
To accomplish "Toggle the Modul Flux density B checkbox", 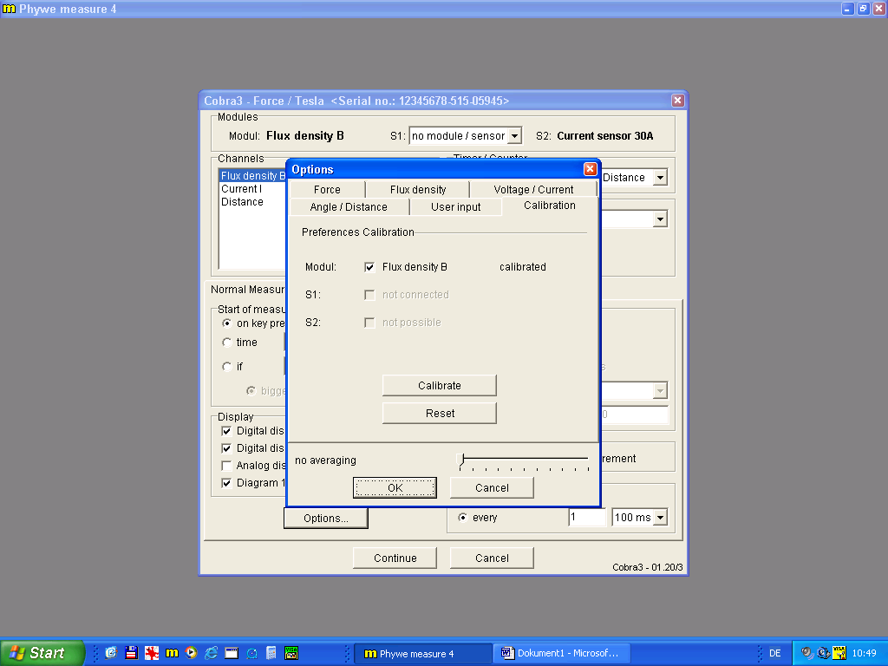I will [x=369, y=267].
